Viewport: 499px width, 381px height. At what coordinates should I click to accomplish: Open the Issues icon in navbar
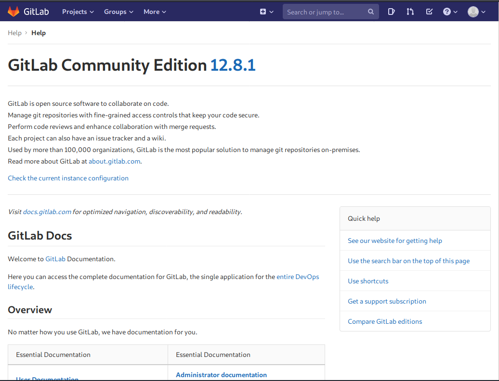point(392,12)
